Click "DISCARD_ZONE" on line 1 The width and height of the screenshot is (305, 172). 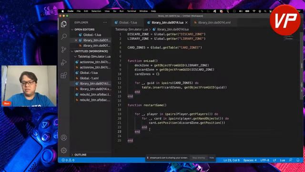[x=138, y=34]
